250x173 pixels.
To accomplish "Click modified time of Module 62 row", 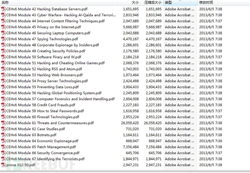I will [211, 129].
